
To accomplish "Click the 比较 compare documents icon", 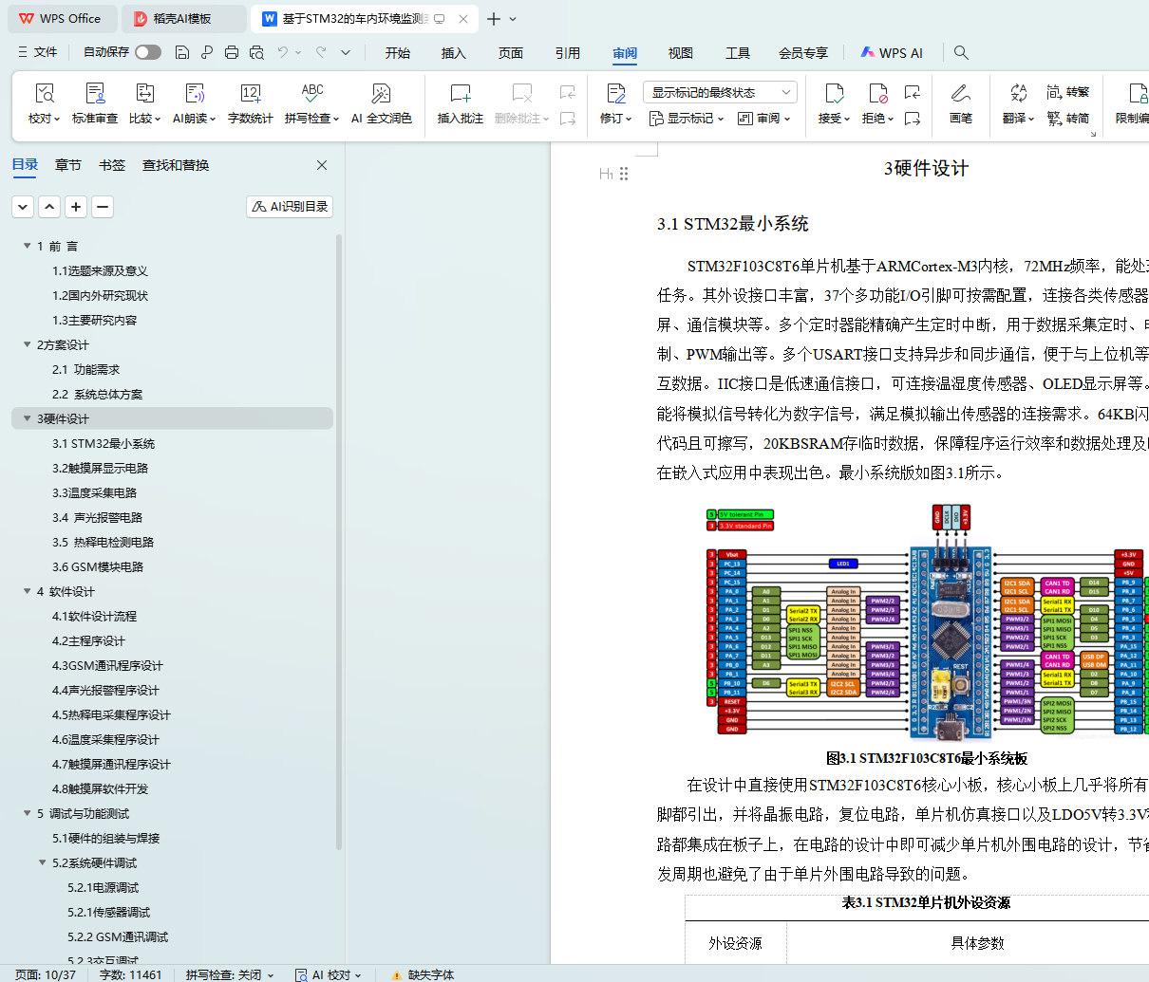I will coord(144,94).
